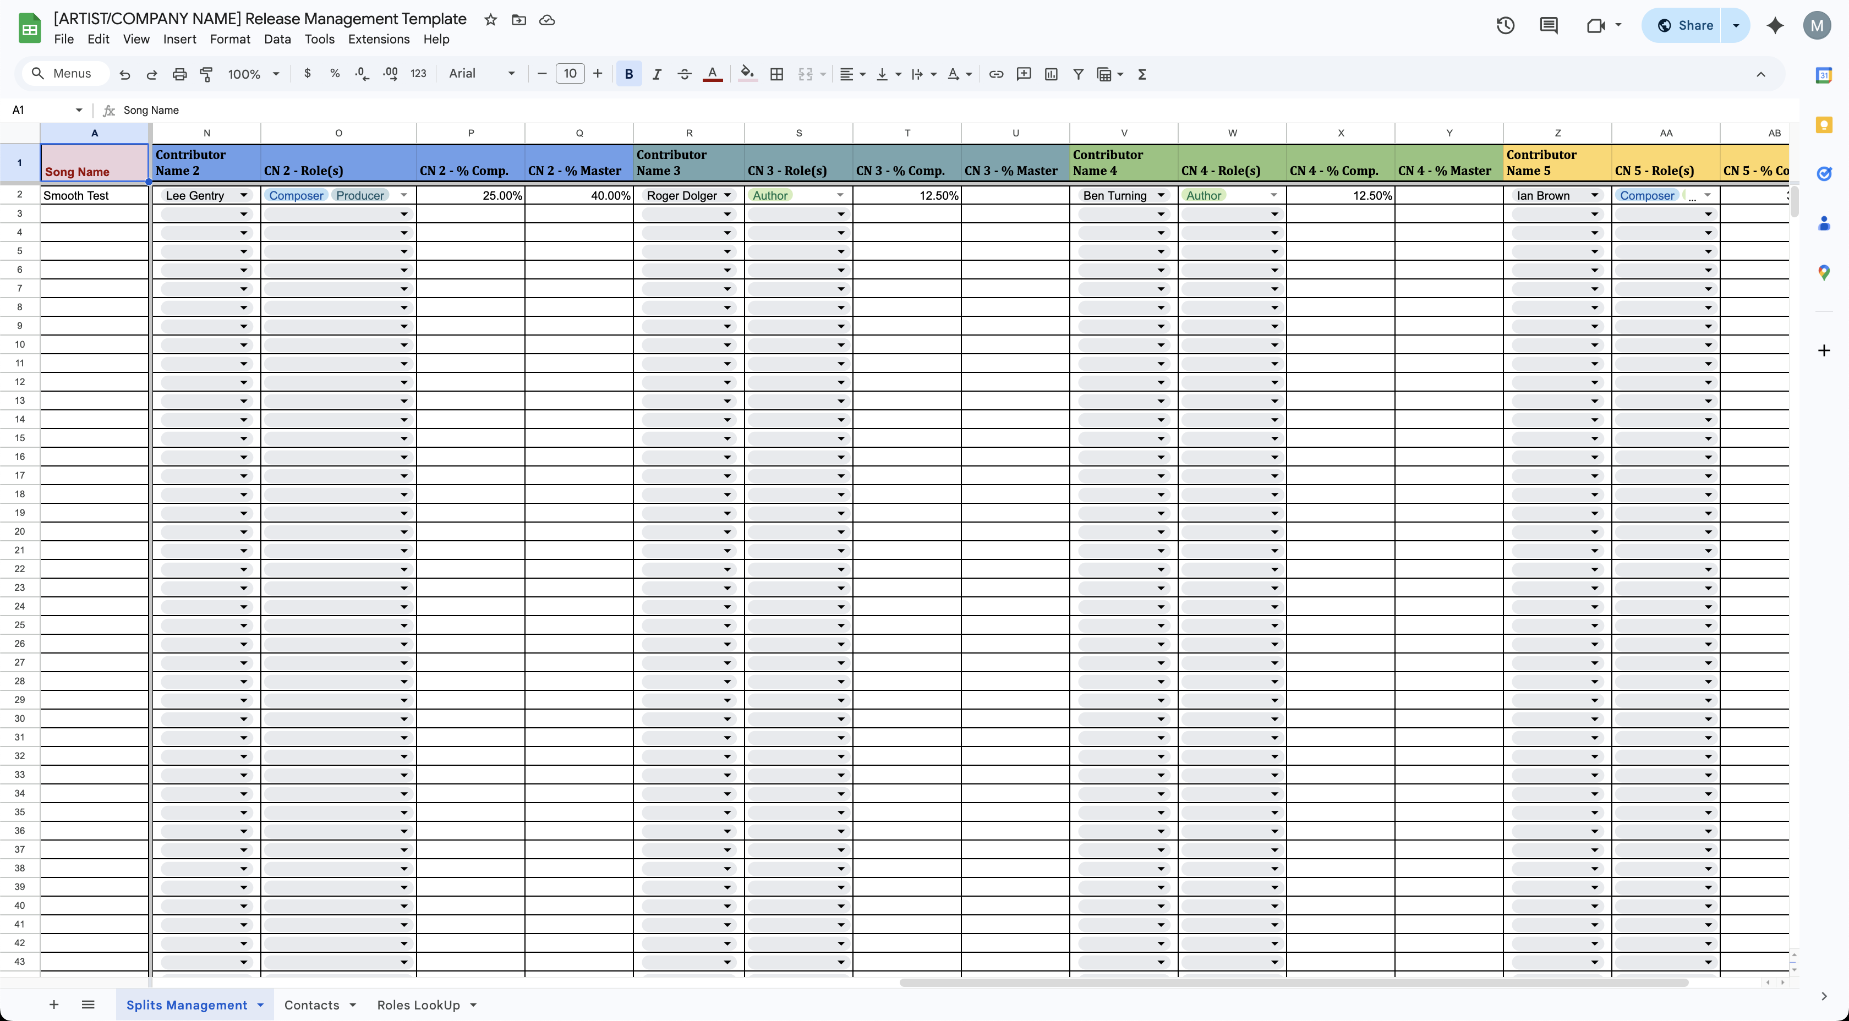Open the borders tool
1849x1021 pixels.
[776, 74]
